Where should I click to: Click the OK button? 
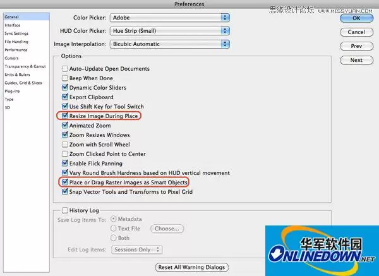pyautogui.click(x=356, y=18)
